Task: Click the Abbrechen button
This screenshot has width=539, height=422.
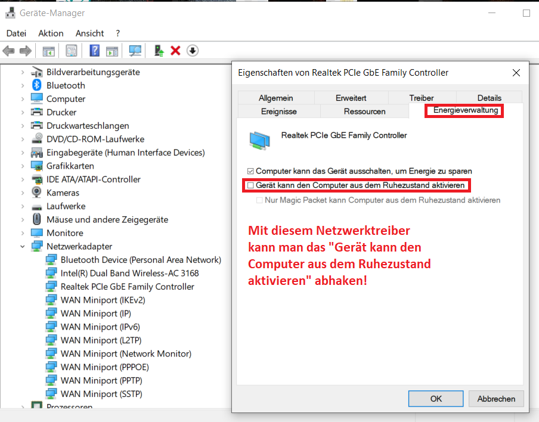Action: coord(496,399)
